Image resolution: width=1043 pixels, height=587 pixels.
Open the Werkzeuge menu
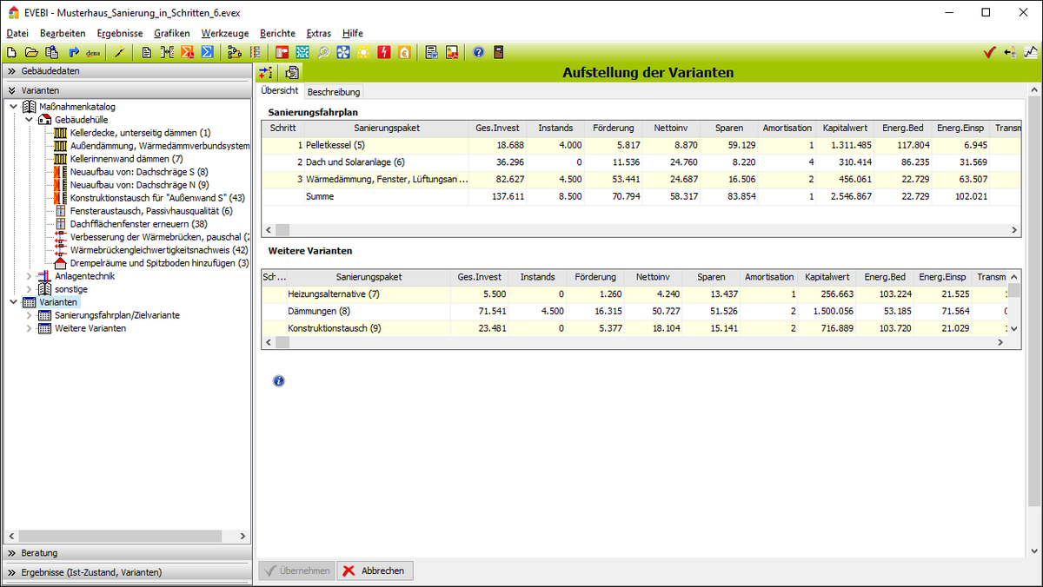pyautogui.click(x=225, y=33)
